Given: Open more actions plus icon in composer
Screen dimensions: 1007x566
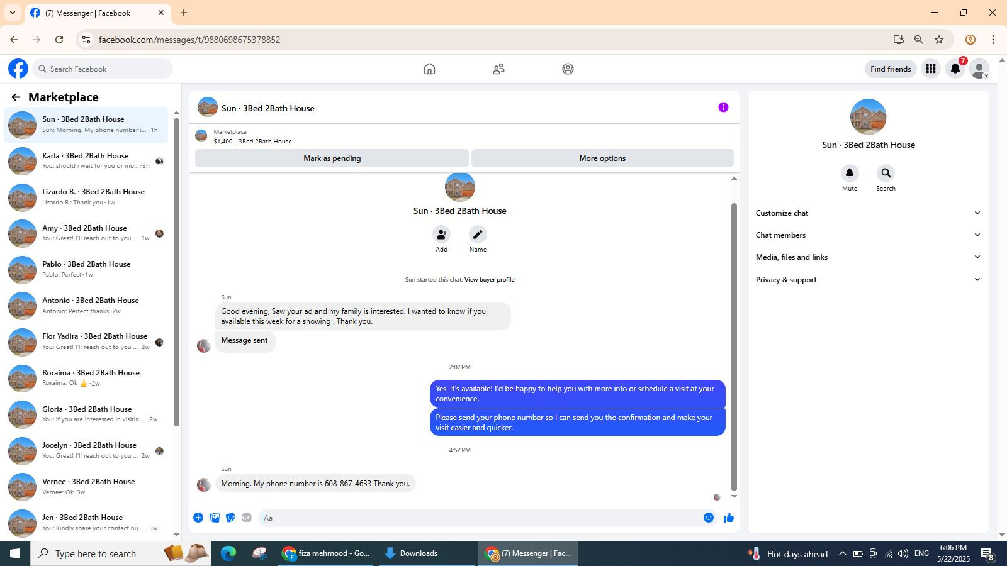Looking at the screenshot, I should pos(198,518).
